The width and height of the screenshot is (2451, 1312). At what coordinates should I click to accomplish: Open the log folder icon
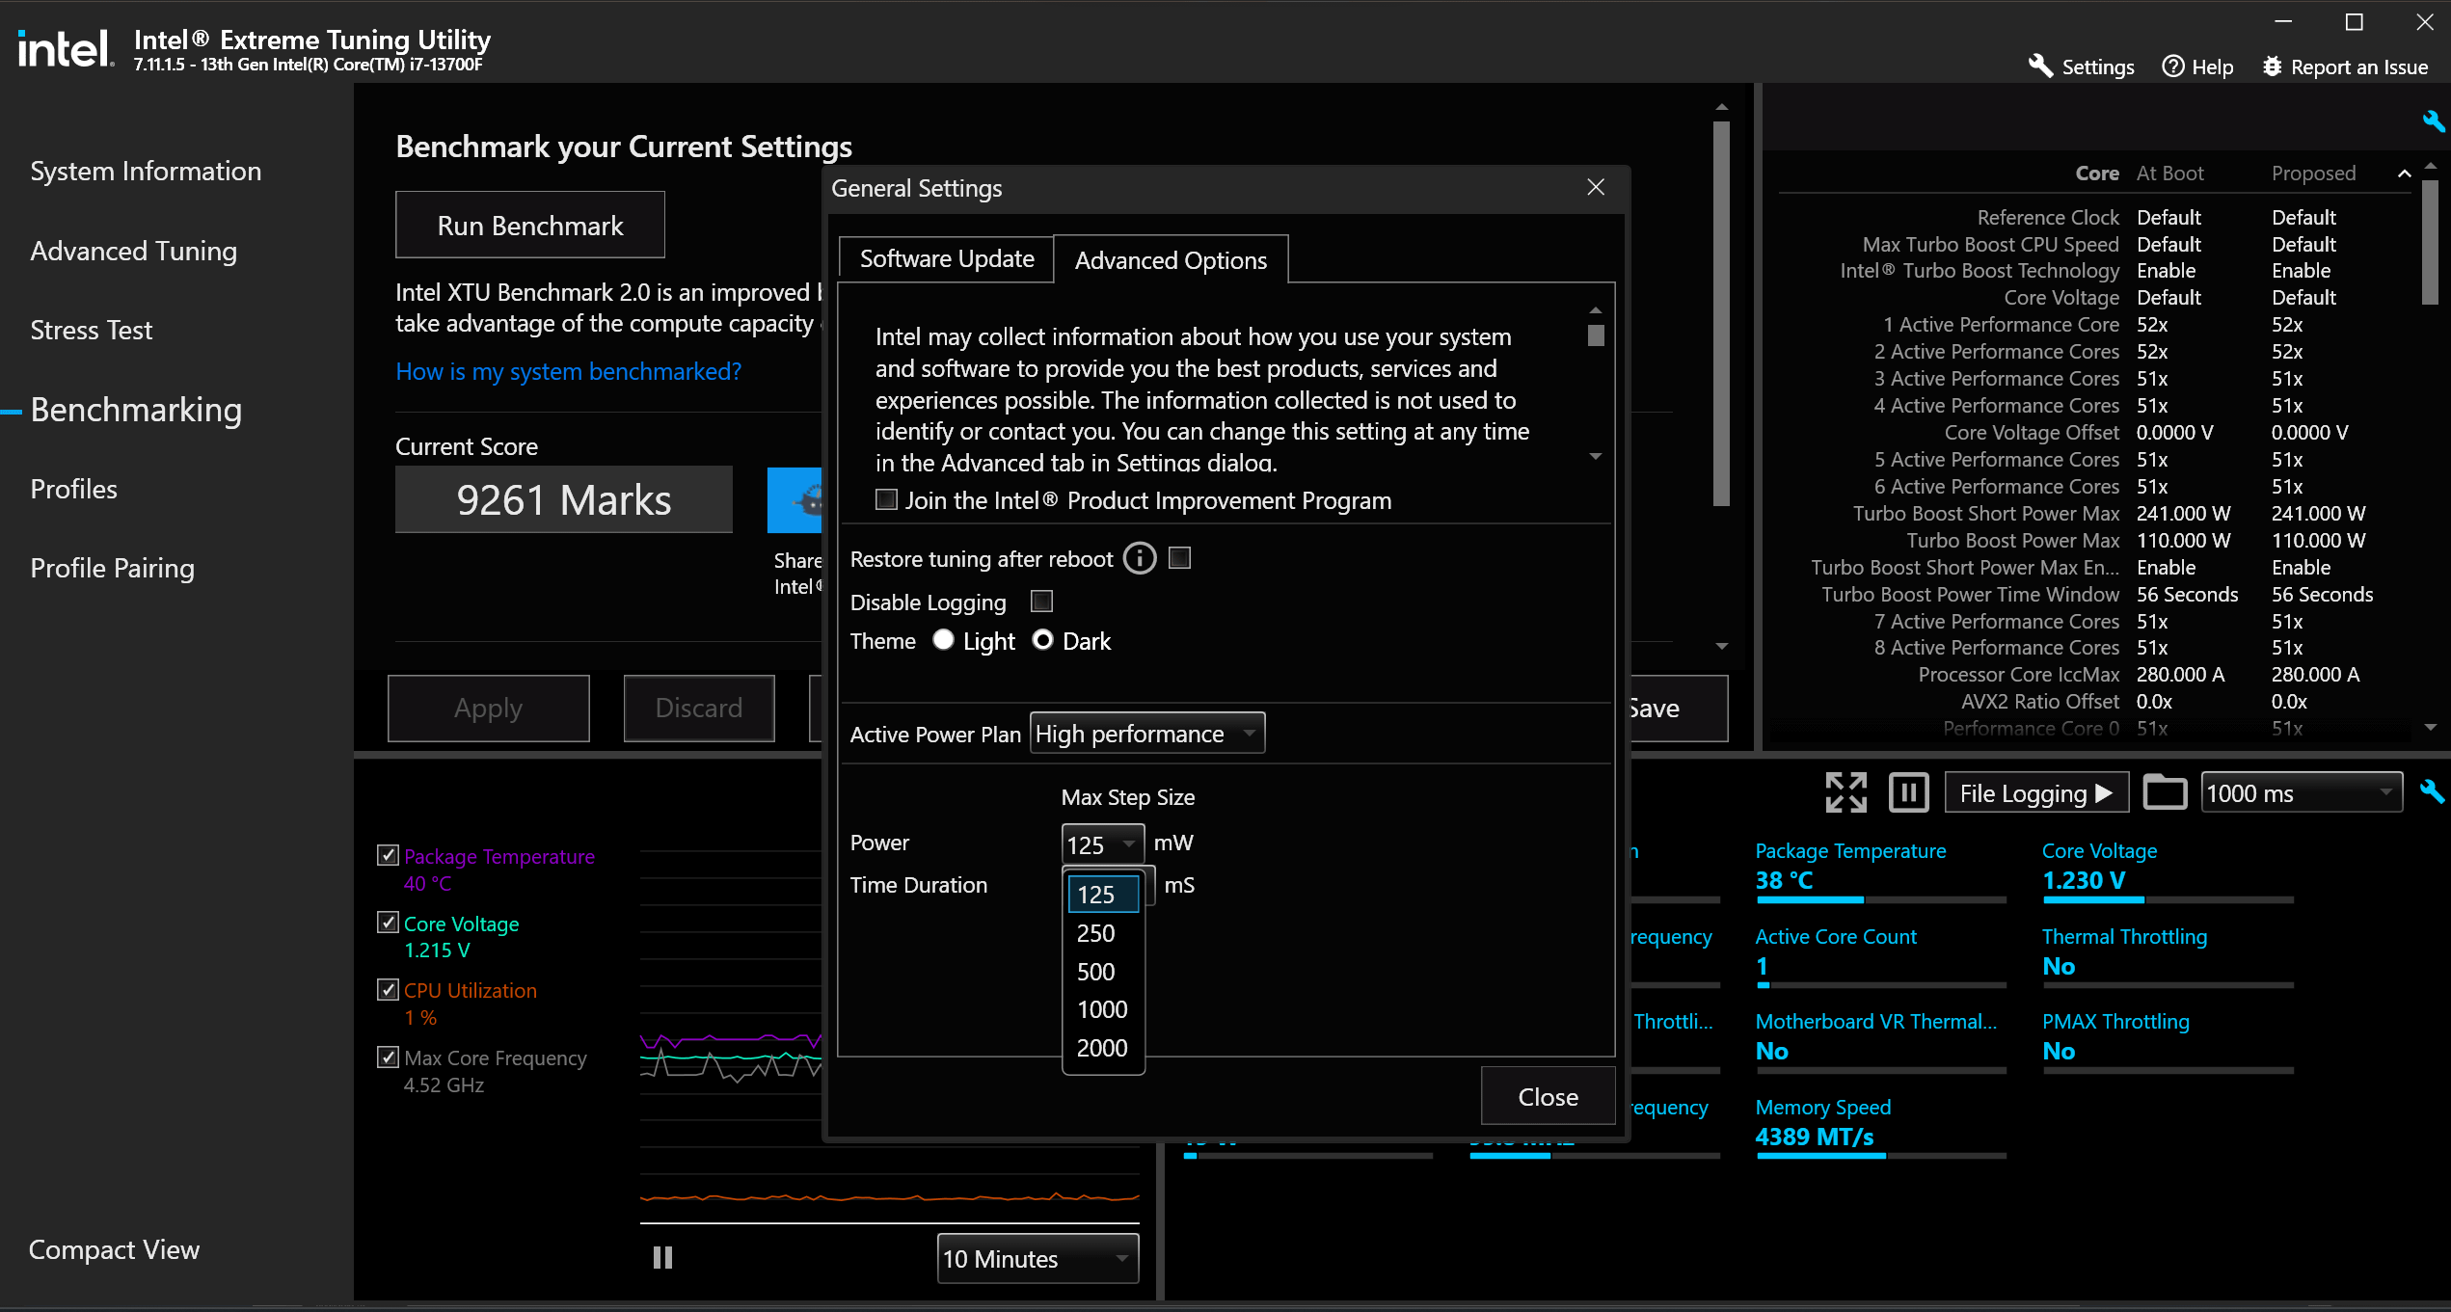tap(2164, 793)
